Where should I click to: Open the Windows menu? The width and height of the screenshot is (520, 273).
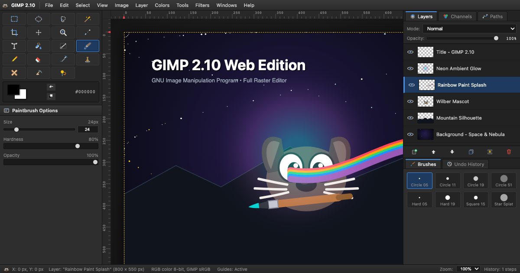pyautogui.click(x=227, y=5)
